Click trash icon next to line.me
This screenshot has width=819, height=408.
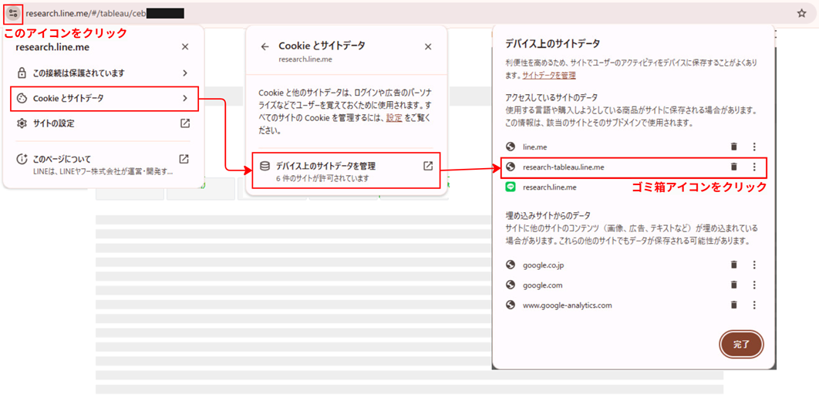point(733,147)
